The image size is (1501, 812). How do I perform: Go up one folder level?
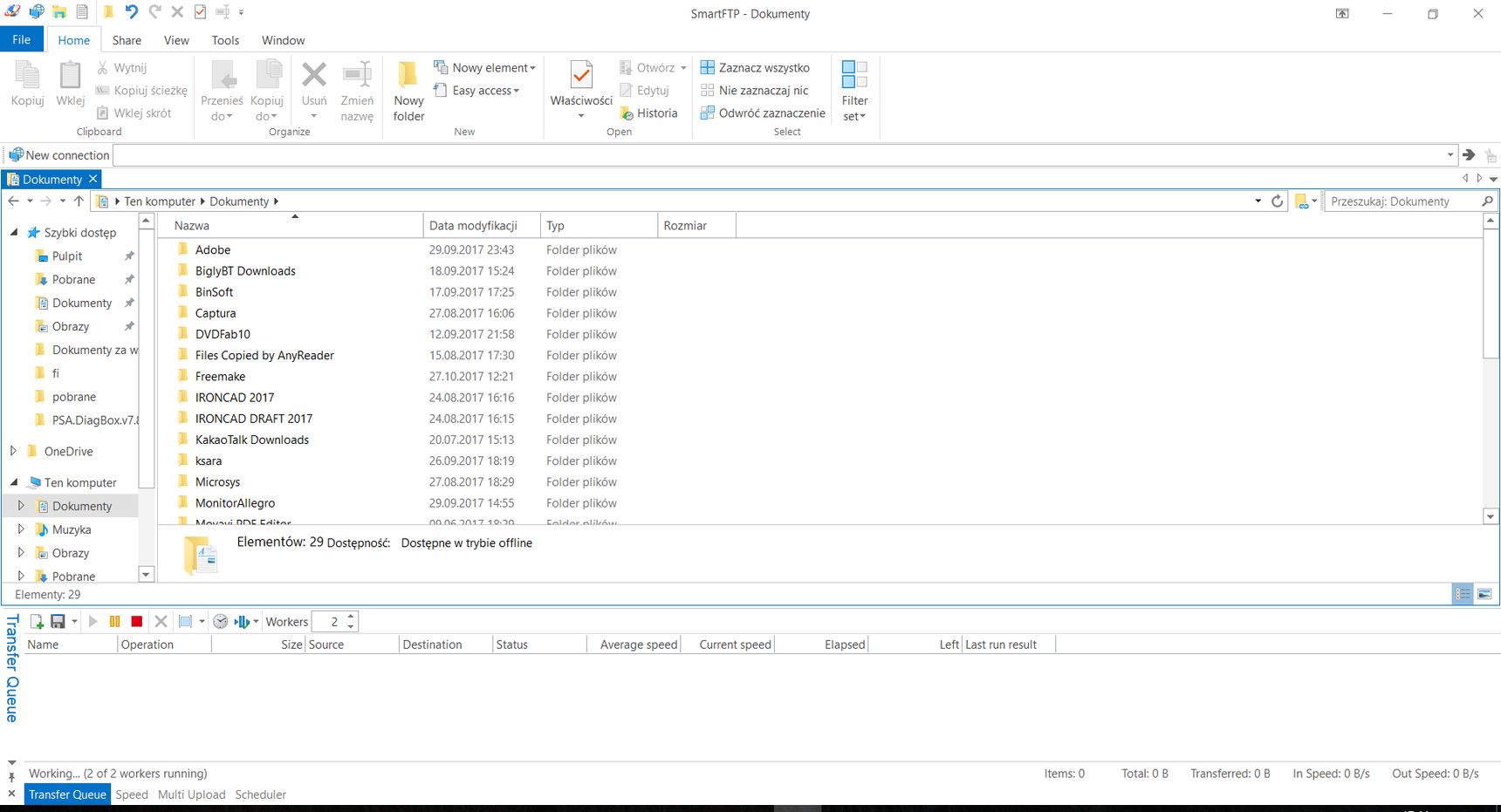(79, 201)
